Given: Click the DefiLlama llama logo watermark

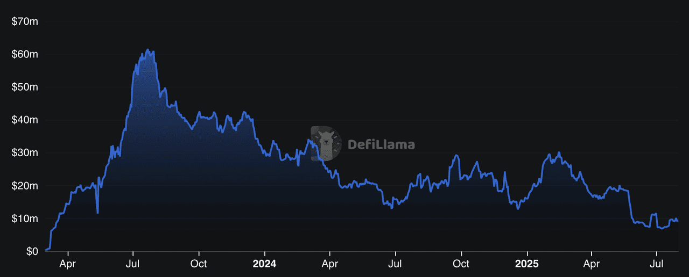Looking at the screenshot, I should point(326,144).
